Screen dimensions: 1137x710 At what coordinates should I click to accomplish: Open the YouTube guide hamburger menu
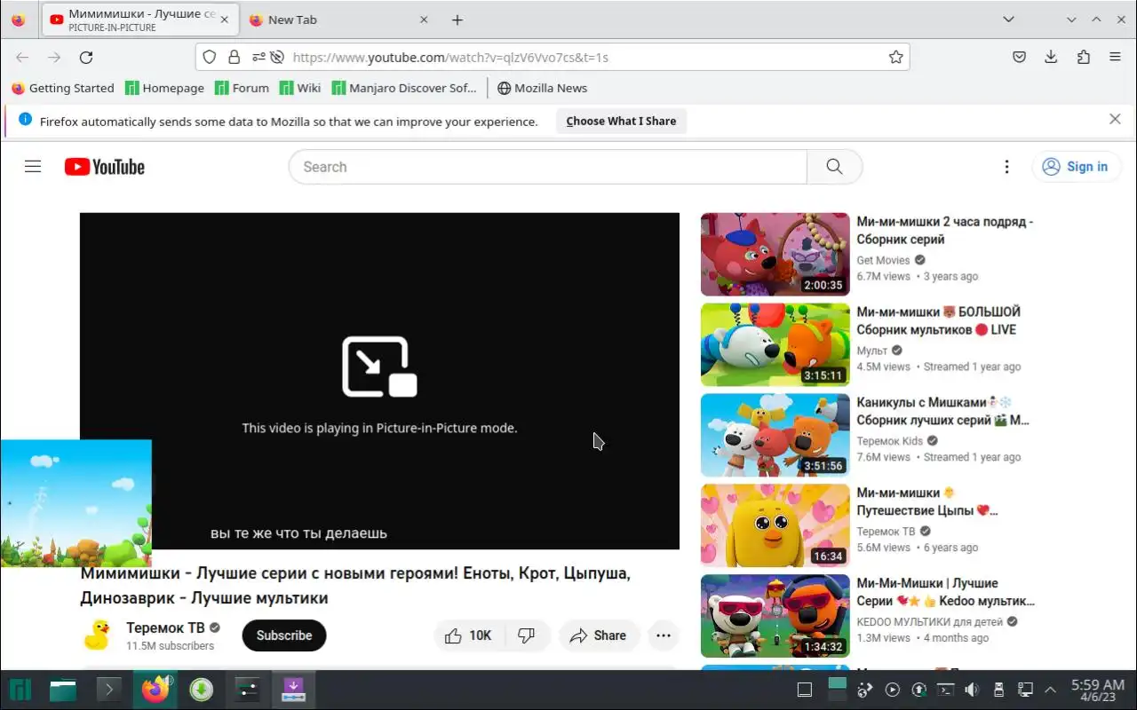[x=33, y=167]
